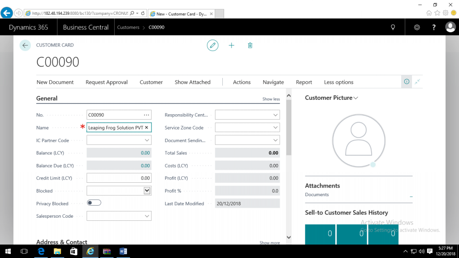The width and height of the screenshot is (459, 258).
Task: Open the No. field ellipsis button
Action: tap(147, 115)
